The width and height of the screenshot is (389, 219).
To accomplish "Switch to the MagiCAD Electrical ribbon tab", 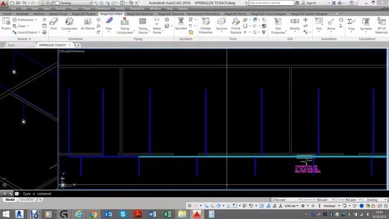I will tap(140, 14).
